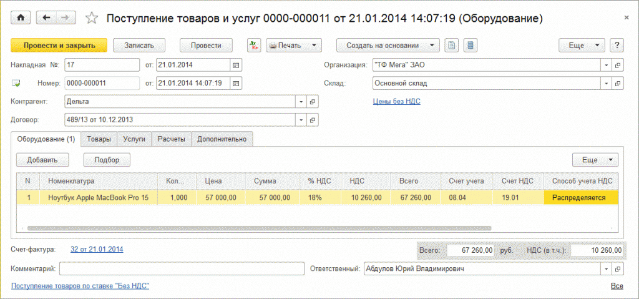Focus the Накладная № field
The image size is (639, 299).
[x=104, y=65]
